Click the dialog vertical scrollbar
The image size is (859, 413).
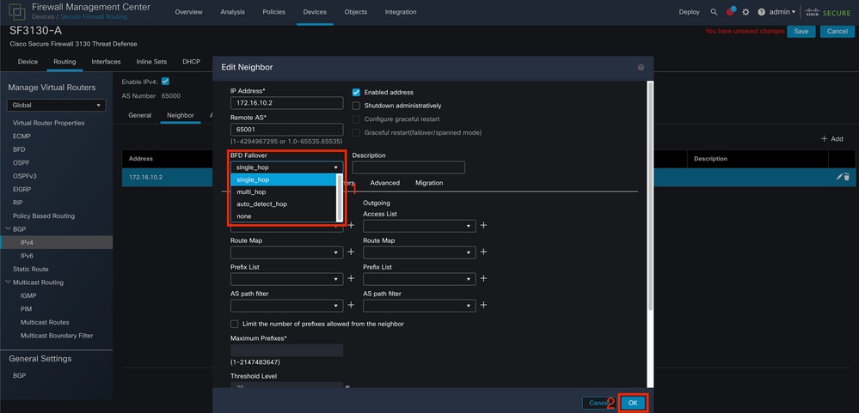pyautogui.click(x=649, y=197)
